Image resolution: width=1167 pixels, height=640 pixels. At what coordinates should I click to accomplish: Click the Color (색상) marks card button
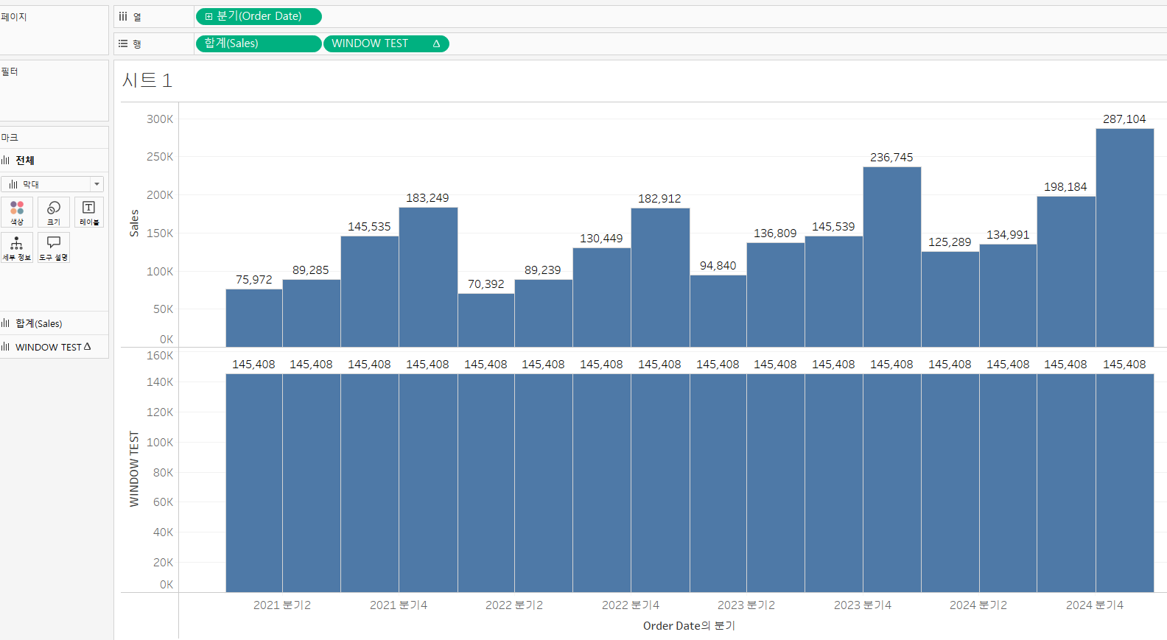click(x=17, y=212)
